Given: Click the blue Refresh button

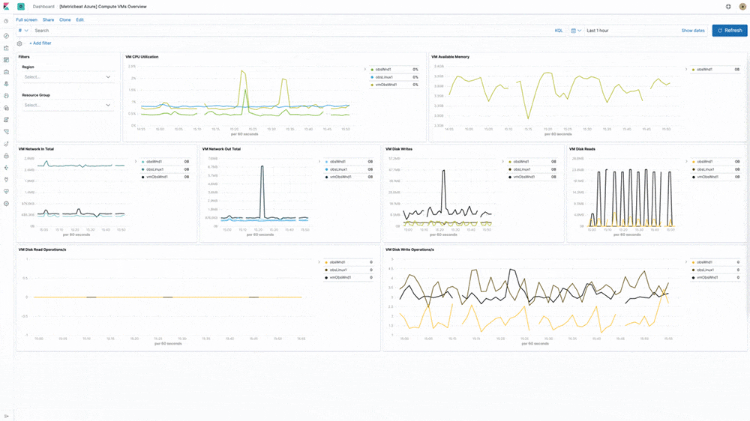Looking at the screenshot, I should pos(730,31).
